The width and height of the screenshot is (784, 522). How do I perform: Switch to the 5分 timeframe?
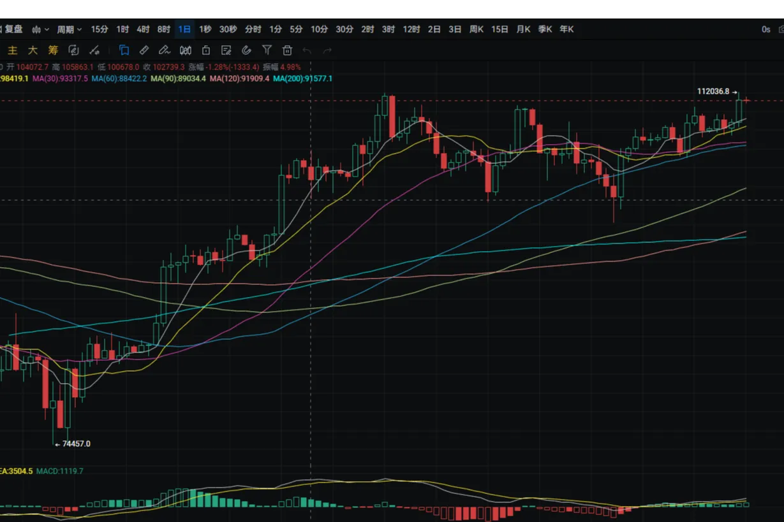(x=296, y=29)
